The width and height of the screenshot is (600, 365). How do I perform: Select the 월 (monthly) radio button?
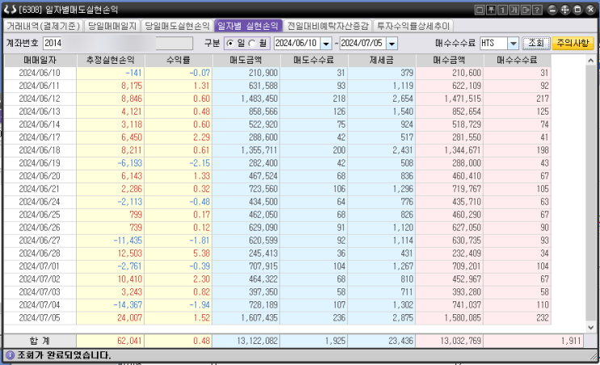pos(252,44)
